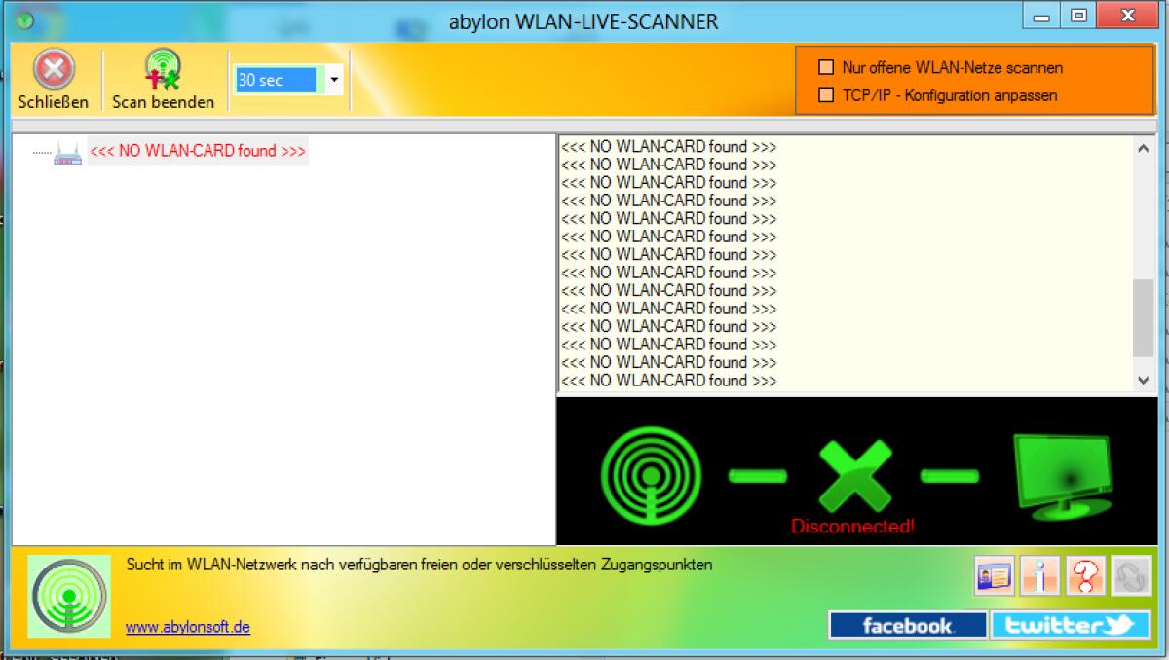The image size is (1169, 660).
Task: Open program information via the blue i icon
Action: (1040, 574)
